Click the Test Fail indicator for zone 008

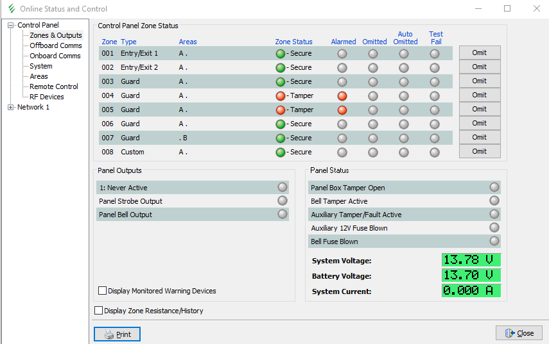[x=435, y=152]
